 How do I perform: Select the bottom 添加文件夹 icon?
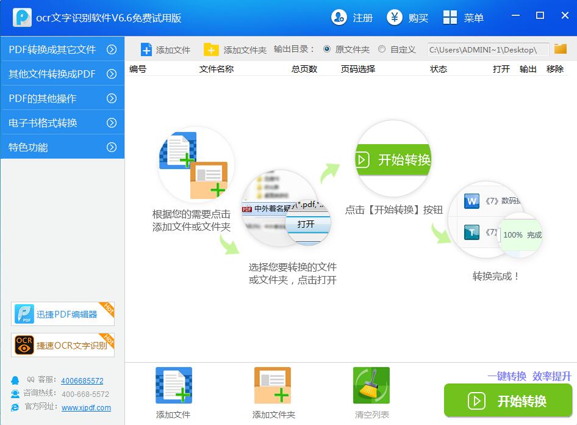[x=273, y=385]
